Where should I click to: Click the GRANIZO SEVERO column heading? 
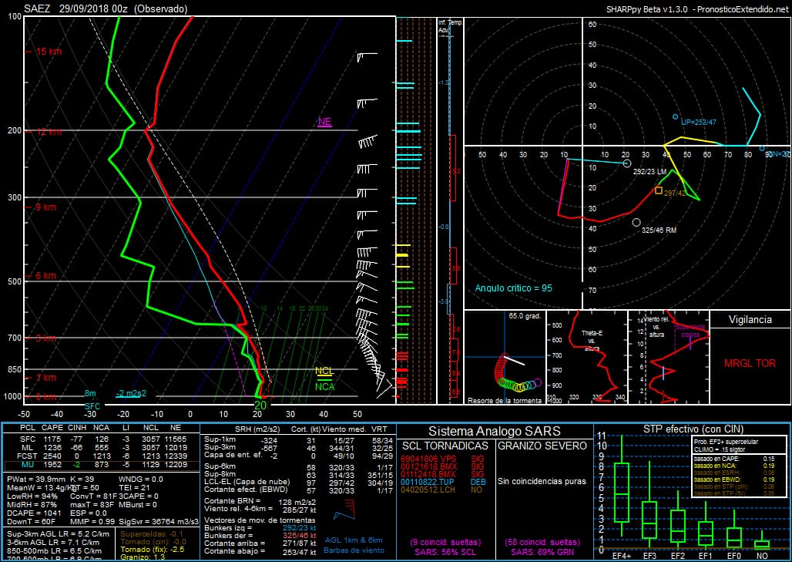[542, 446]
